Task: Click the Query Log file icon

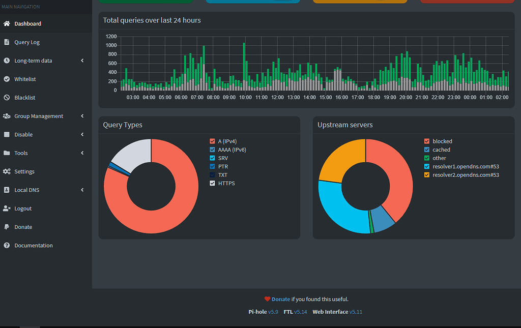Action: [x=7, y=42]
